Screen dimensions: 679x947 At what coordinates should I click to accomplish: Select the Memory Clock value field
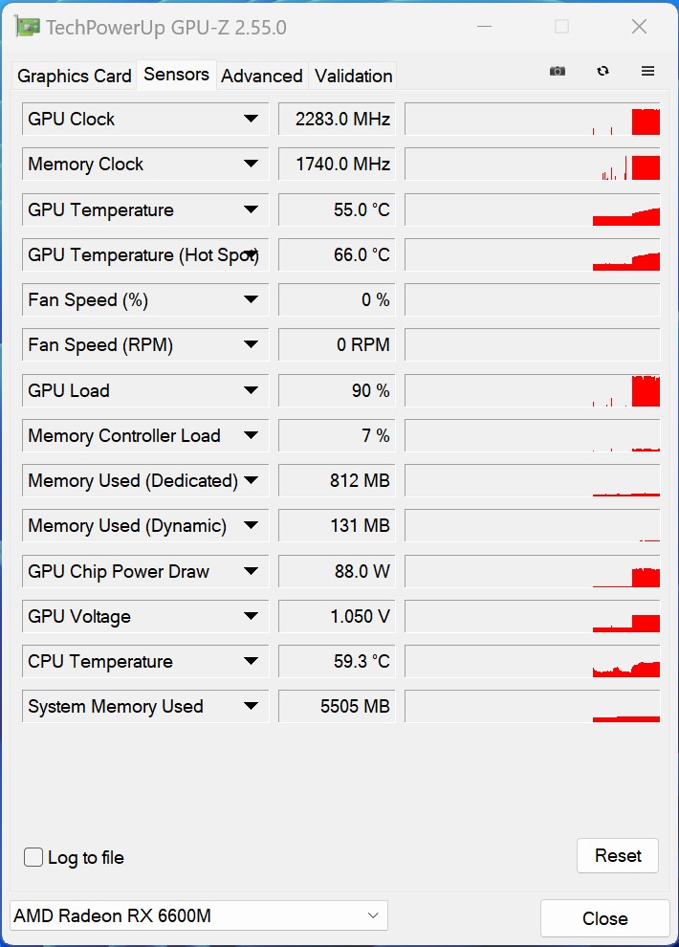pyautogui.click(x=337, y=165)
